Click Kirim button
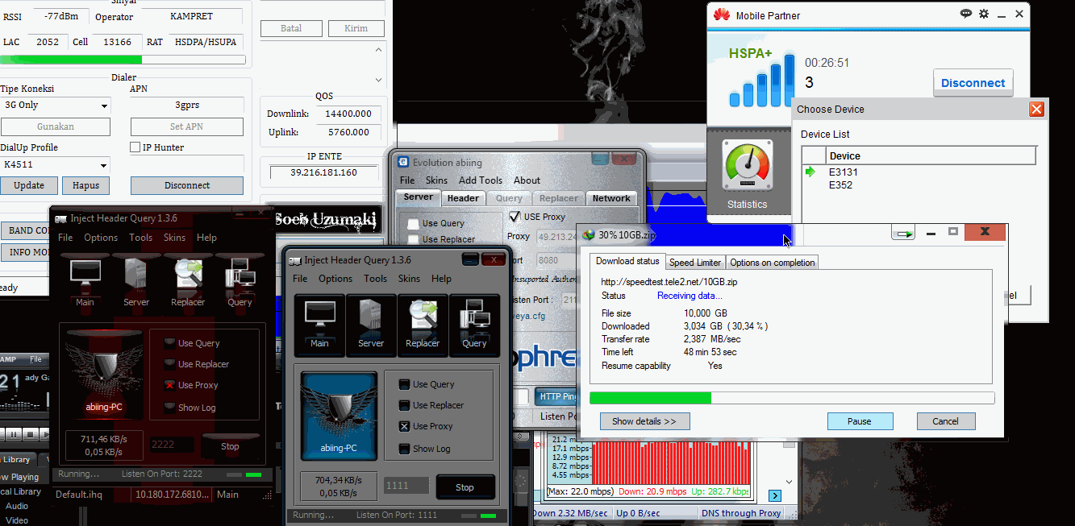 (356, 28)
